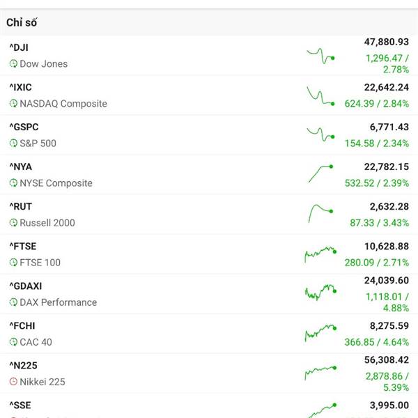The width and height of the screenshot is (418, 418).
Task: Click the clock icon beside S&P 500
Action: [x=13, y=143]
